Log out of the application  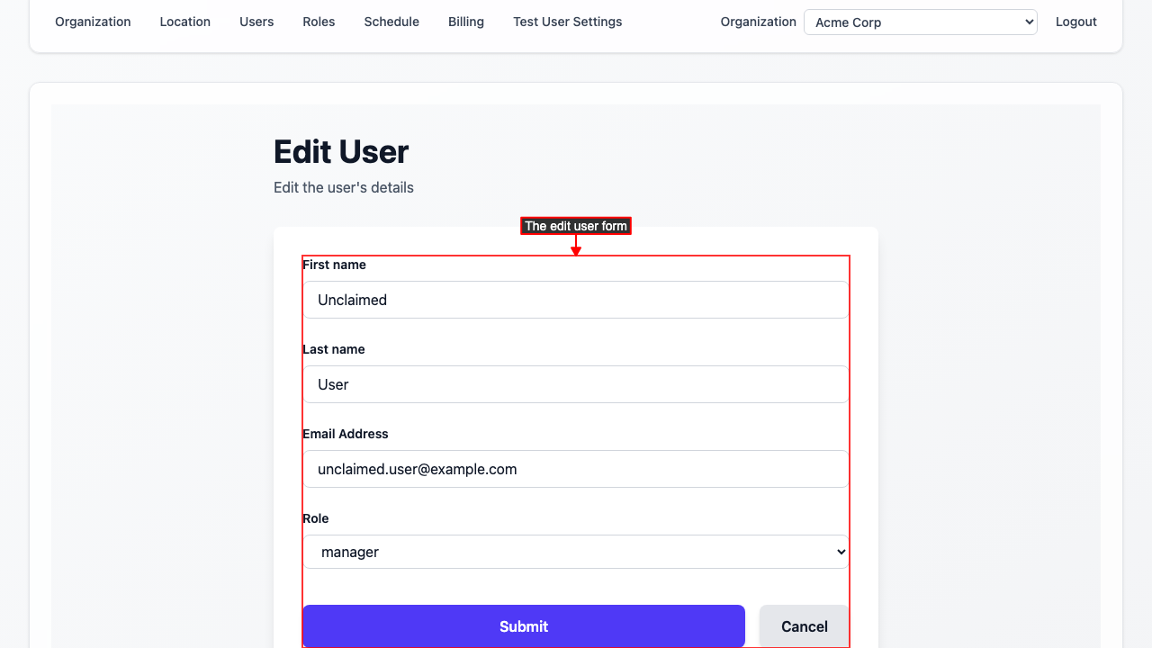(1076, 22)
